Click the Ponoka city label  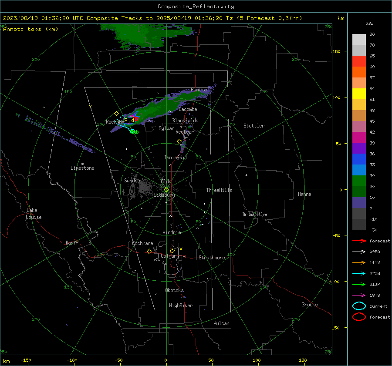click(199, 90)
